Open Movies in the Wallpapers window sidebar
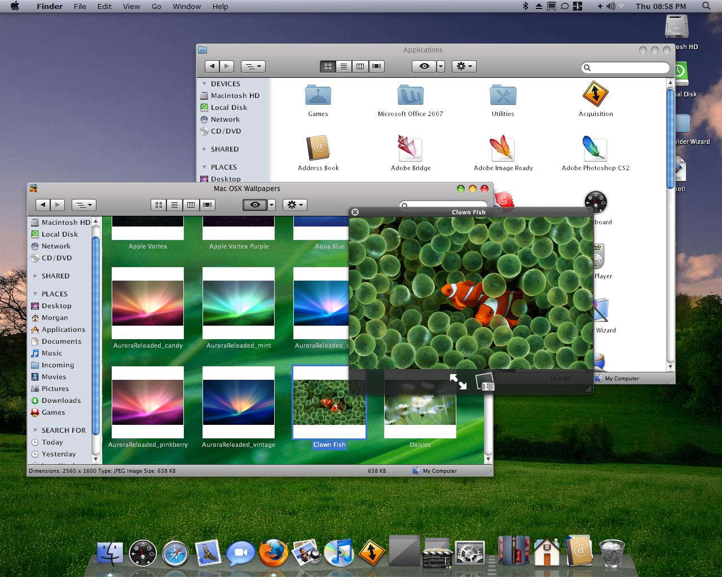The image size is (722, 577). pyautogui.click(x=54, y=377)
